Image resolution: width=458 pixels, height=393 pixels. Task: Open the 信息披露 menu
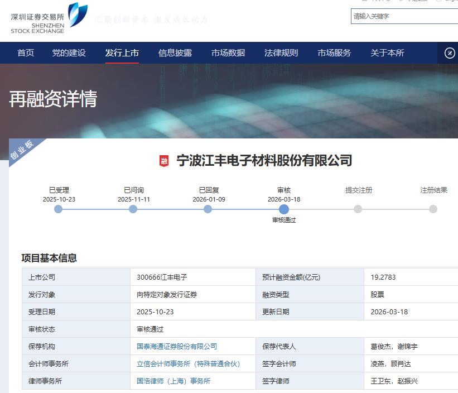175,53
